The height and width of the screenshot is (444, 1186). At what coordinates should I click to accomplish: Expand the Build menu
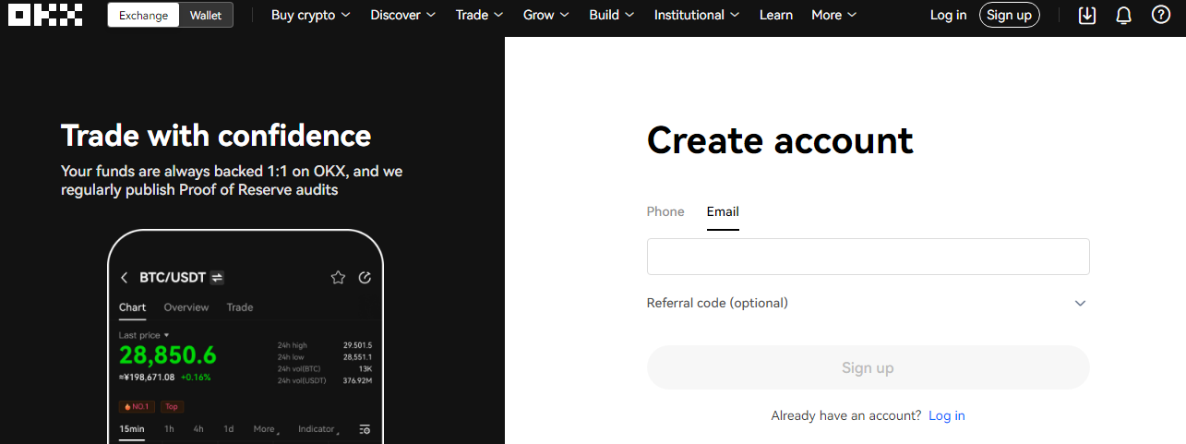(x=612, y=15)
